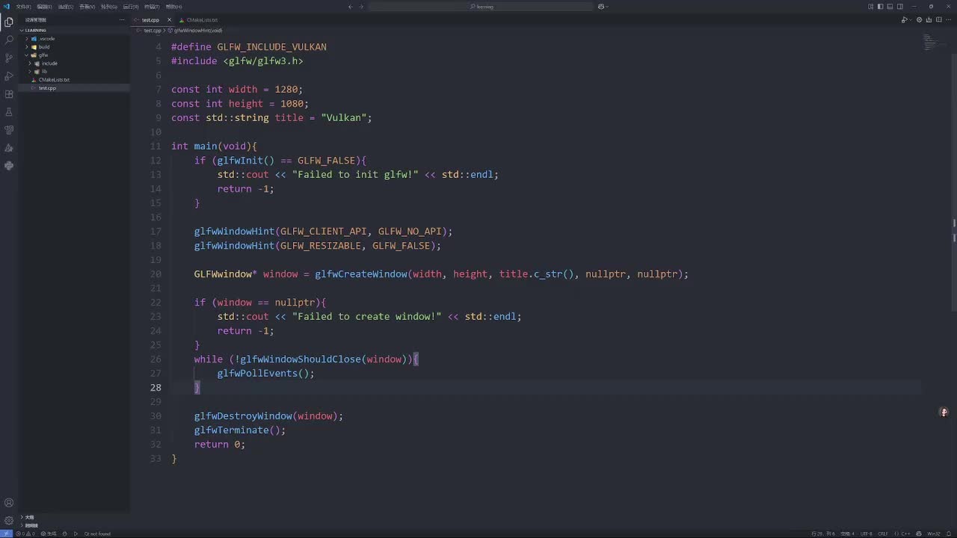Click the command center search box

point(481,7)
